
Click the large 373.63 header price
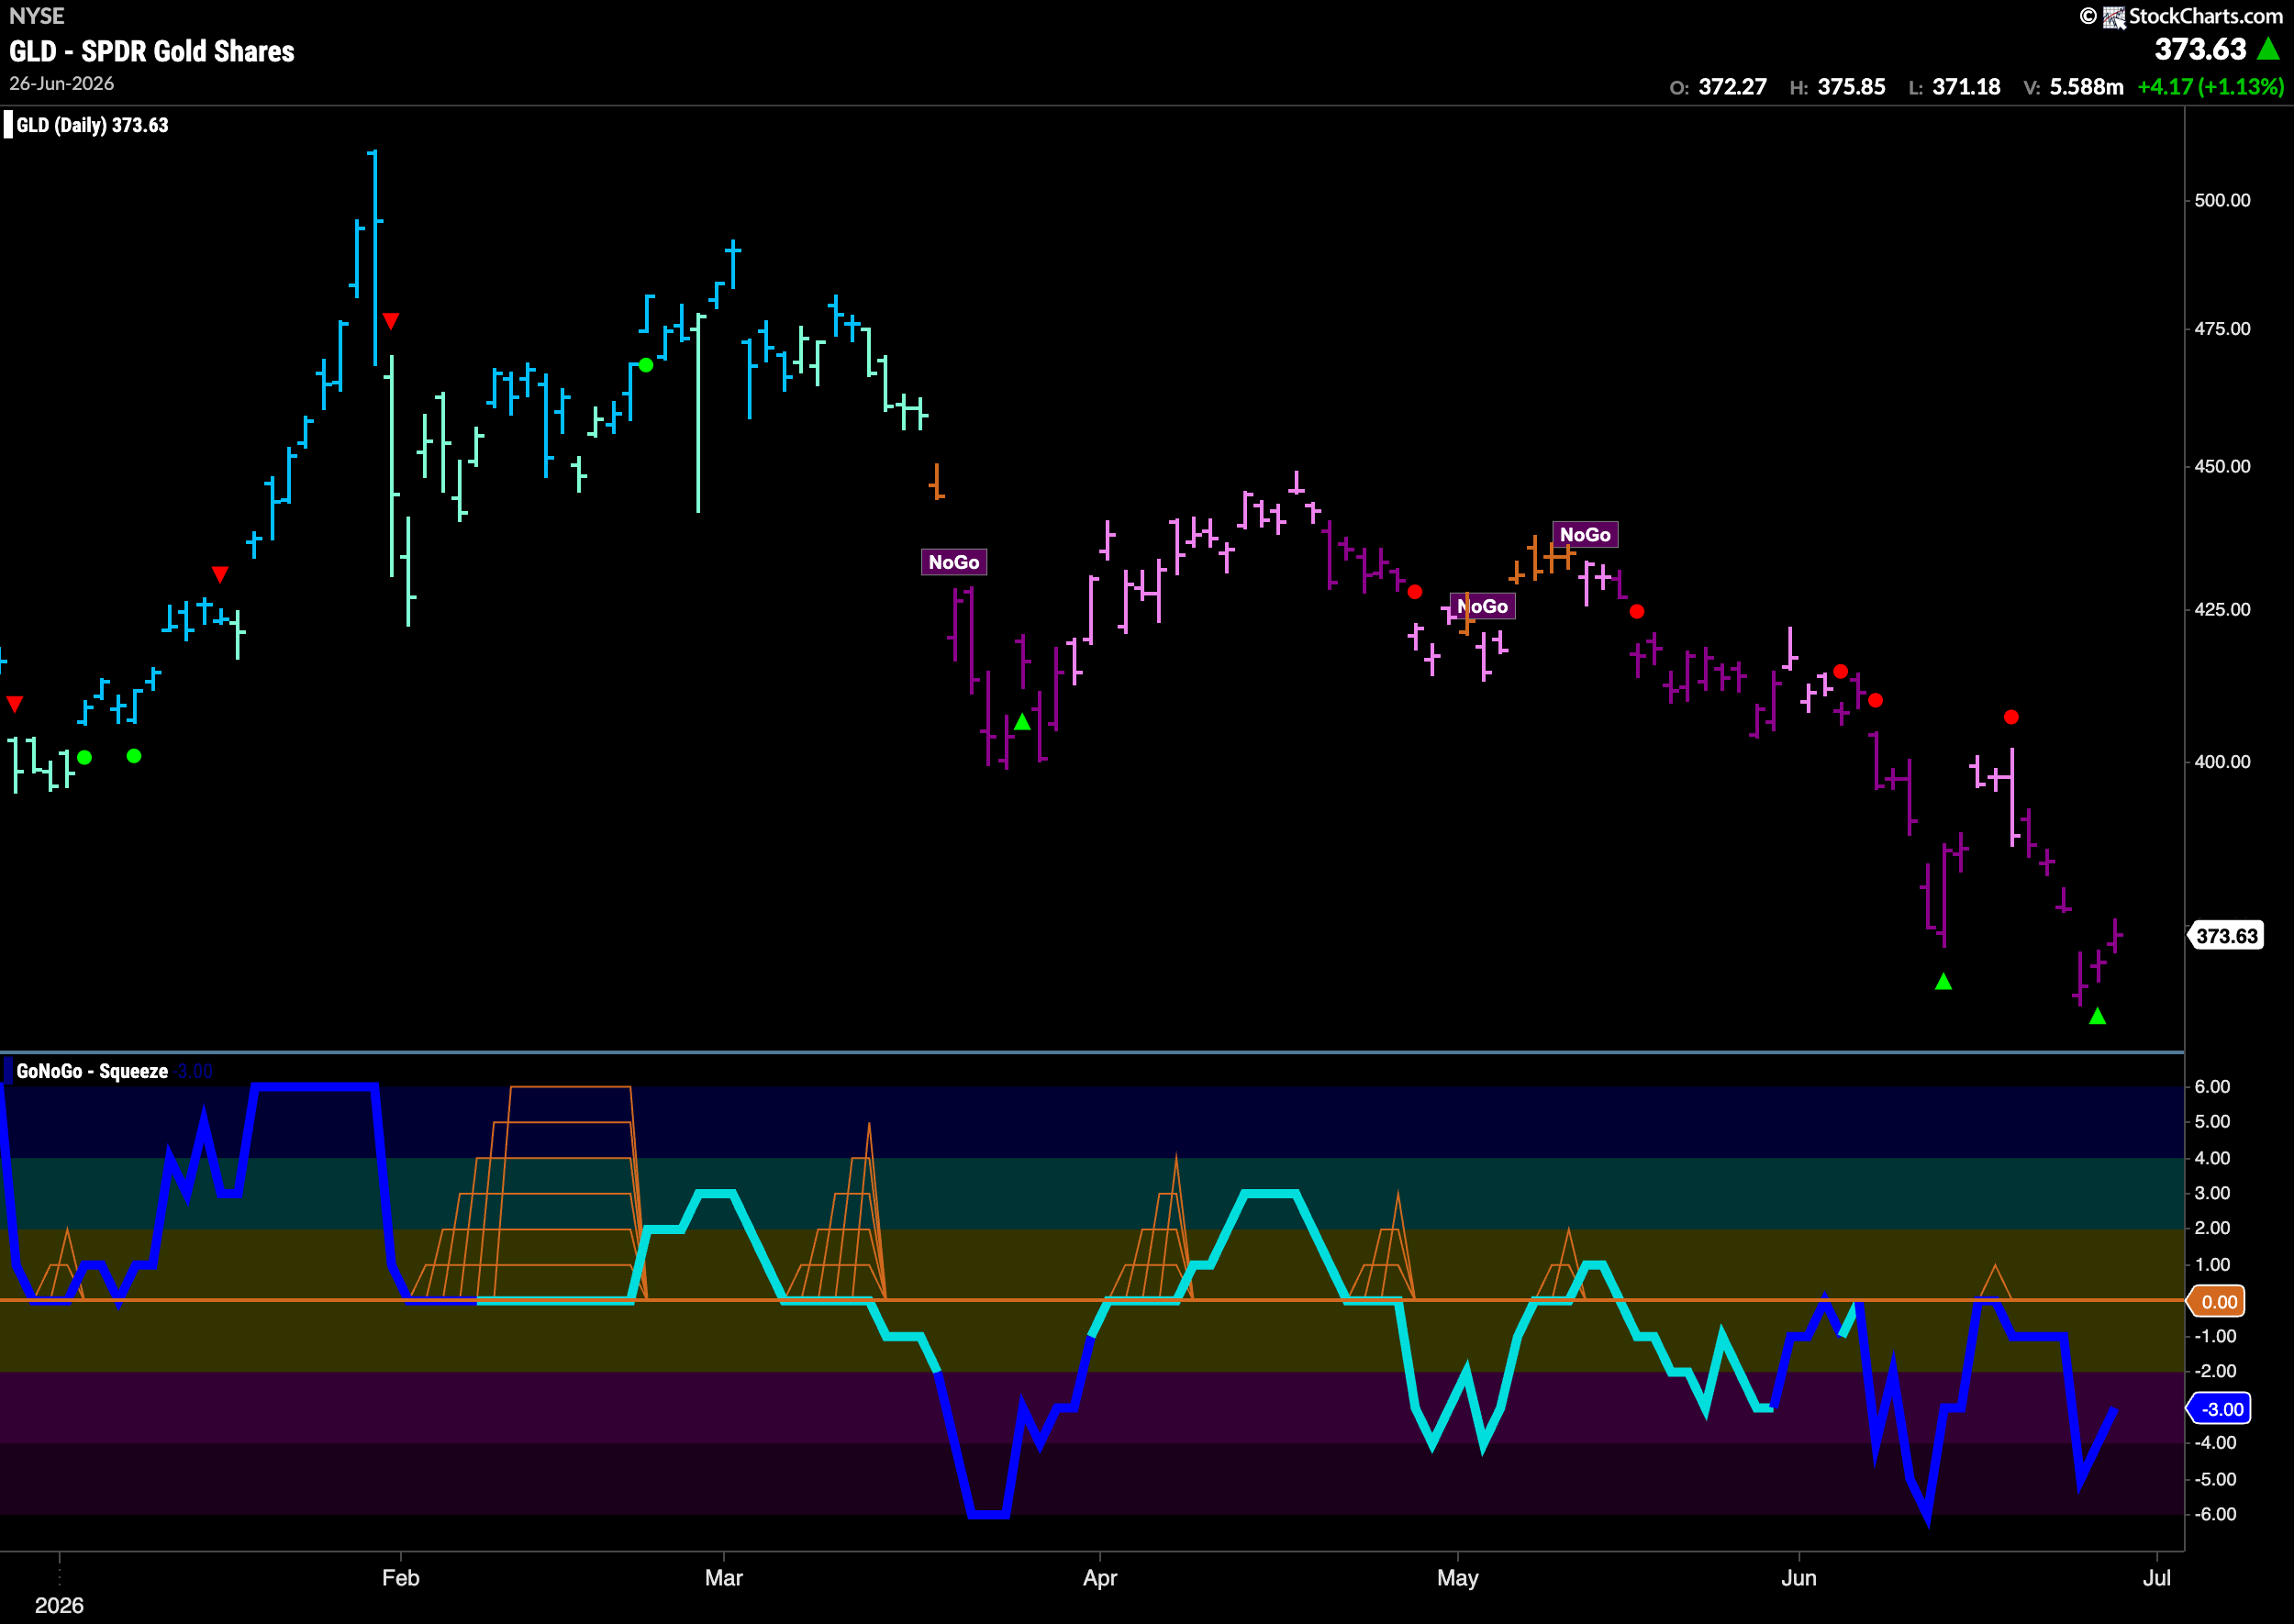[x=2200, y=48]
